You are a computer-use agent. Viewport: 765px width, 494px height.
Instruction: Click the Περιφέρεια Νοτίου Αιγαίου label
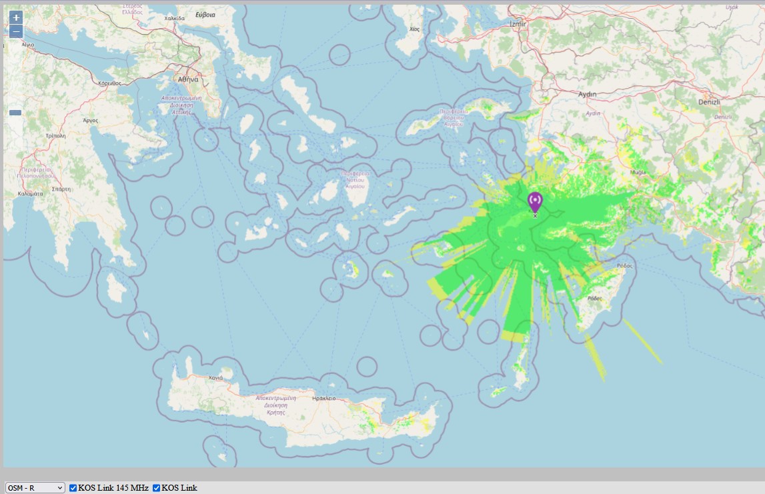coord(355,179)
